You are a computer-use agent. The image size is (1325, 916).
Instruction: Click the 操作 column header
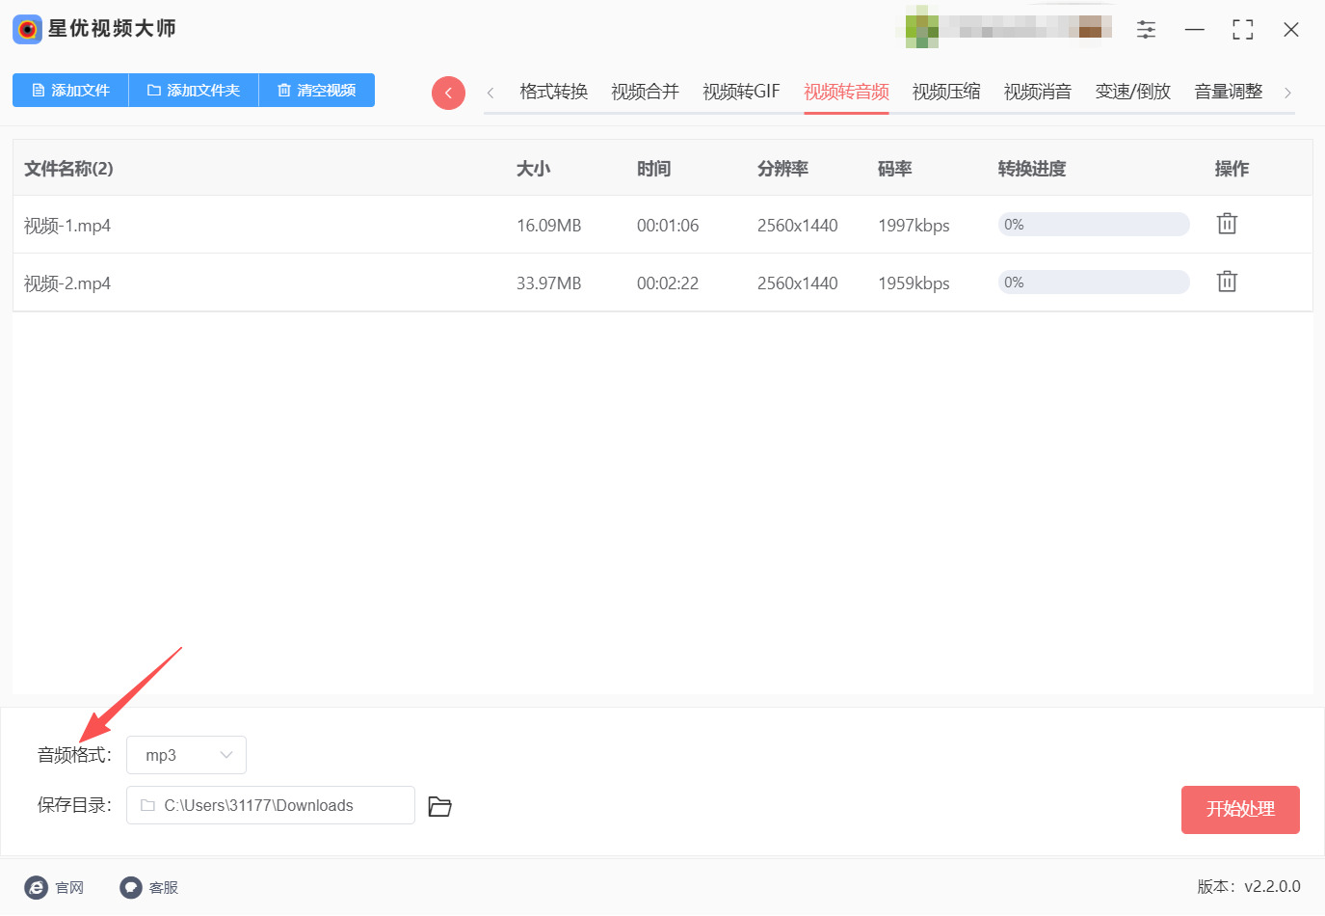tap(1232, 169)
